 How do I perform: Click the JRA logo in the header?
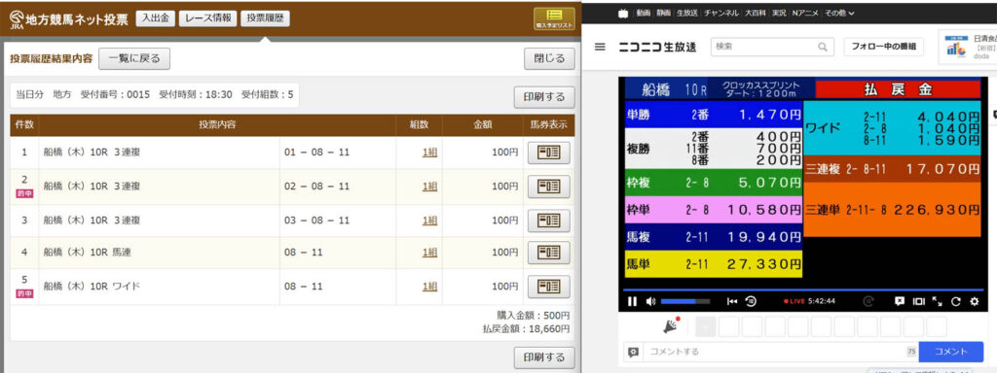17,20
